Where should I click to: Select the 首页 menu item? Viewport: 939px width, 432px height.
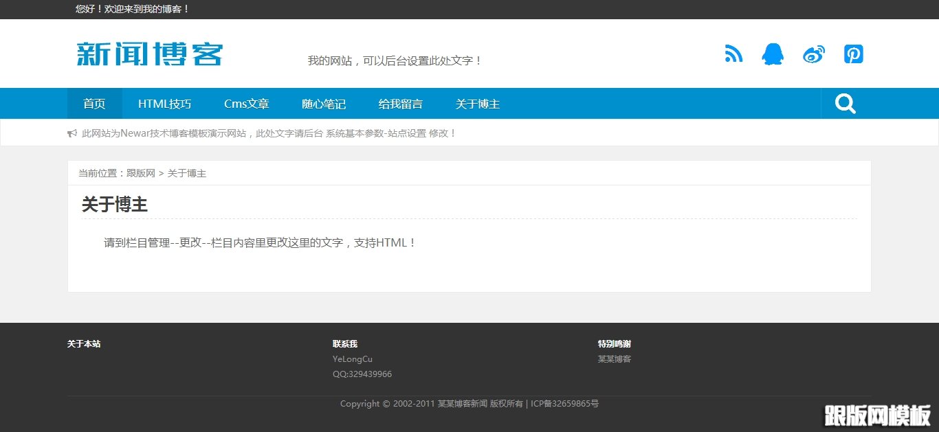tap(94, 103)
